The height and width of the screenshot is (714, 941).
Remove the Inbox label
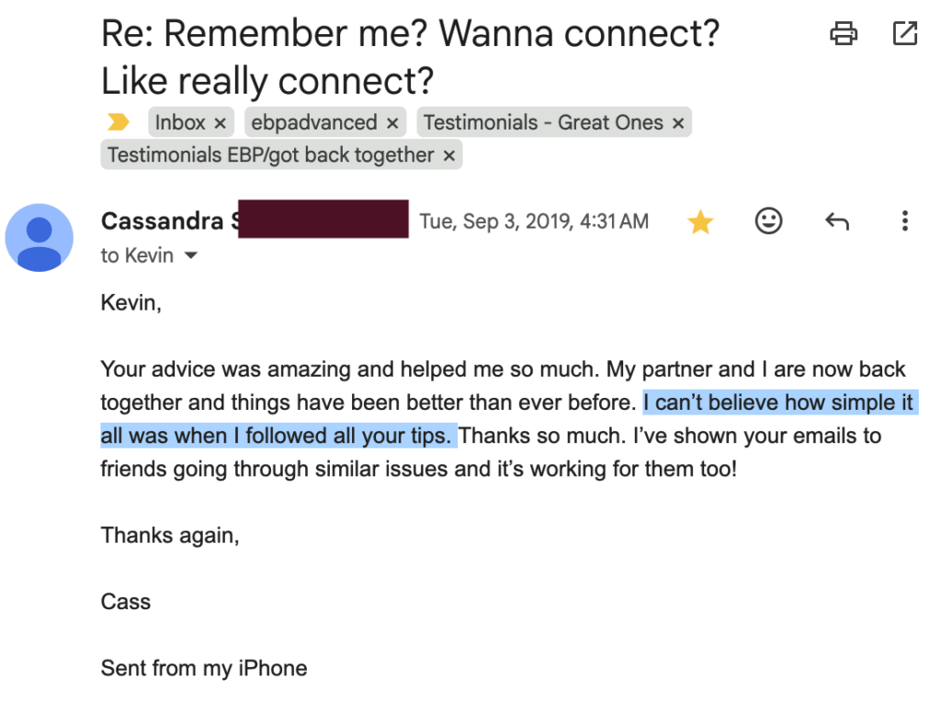coord(221,123)
